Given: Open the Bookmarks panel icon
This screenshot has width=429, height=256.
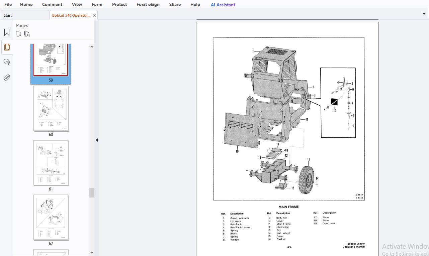Looking at the screenshot, I should (7, 32).
